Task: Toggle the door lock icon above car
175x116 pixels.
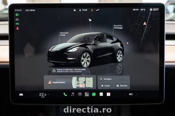Action: point(90,20)
